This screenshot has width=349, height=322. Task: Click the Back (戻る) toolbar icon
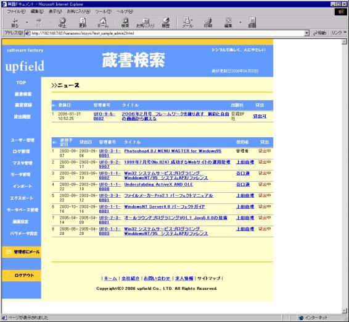[x=15, y=22]
